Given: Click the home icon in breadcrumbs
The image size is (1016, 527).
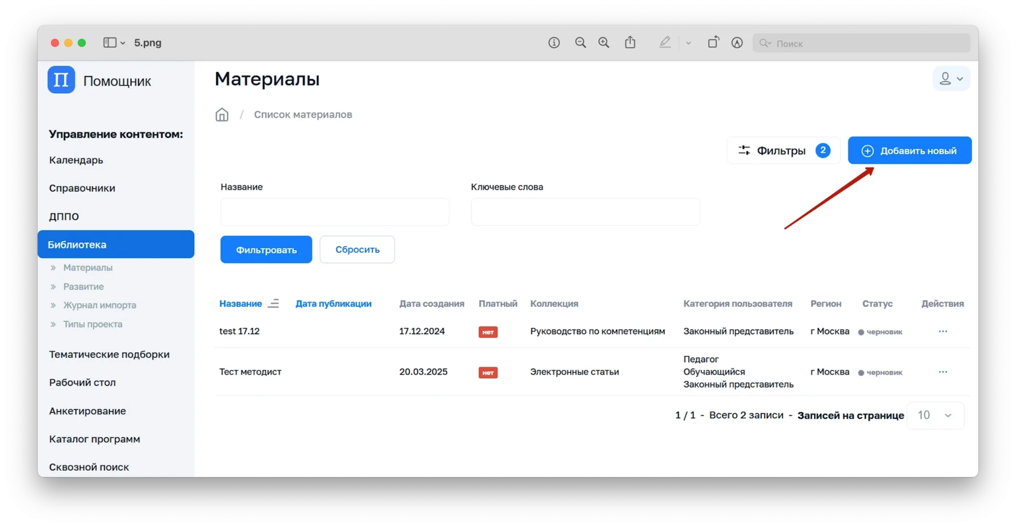Looking at the screenshot, I should [x=222, y=115].
